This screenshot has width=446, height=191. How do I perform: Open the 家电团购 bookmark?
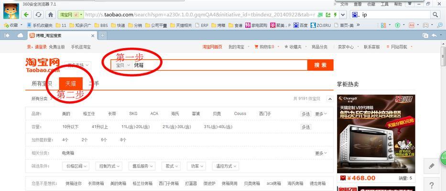pyautogui.click(x=256, y=25)
